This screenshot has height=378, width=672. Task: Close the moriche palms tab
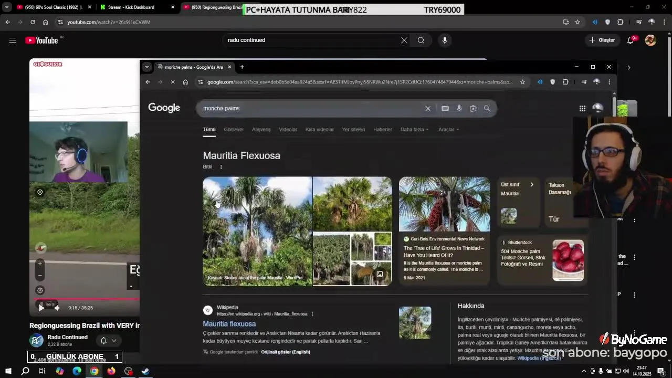point(229,67)
